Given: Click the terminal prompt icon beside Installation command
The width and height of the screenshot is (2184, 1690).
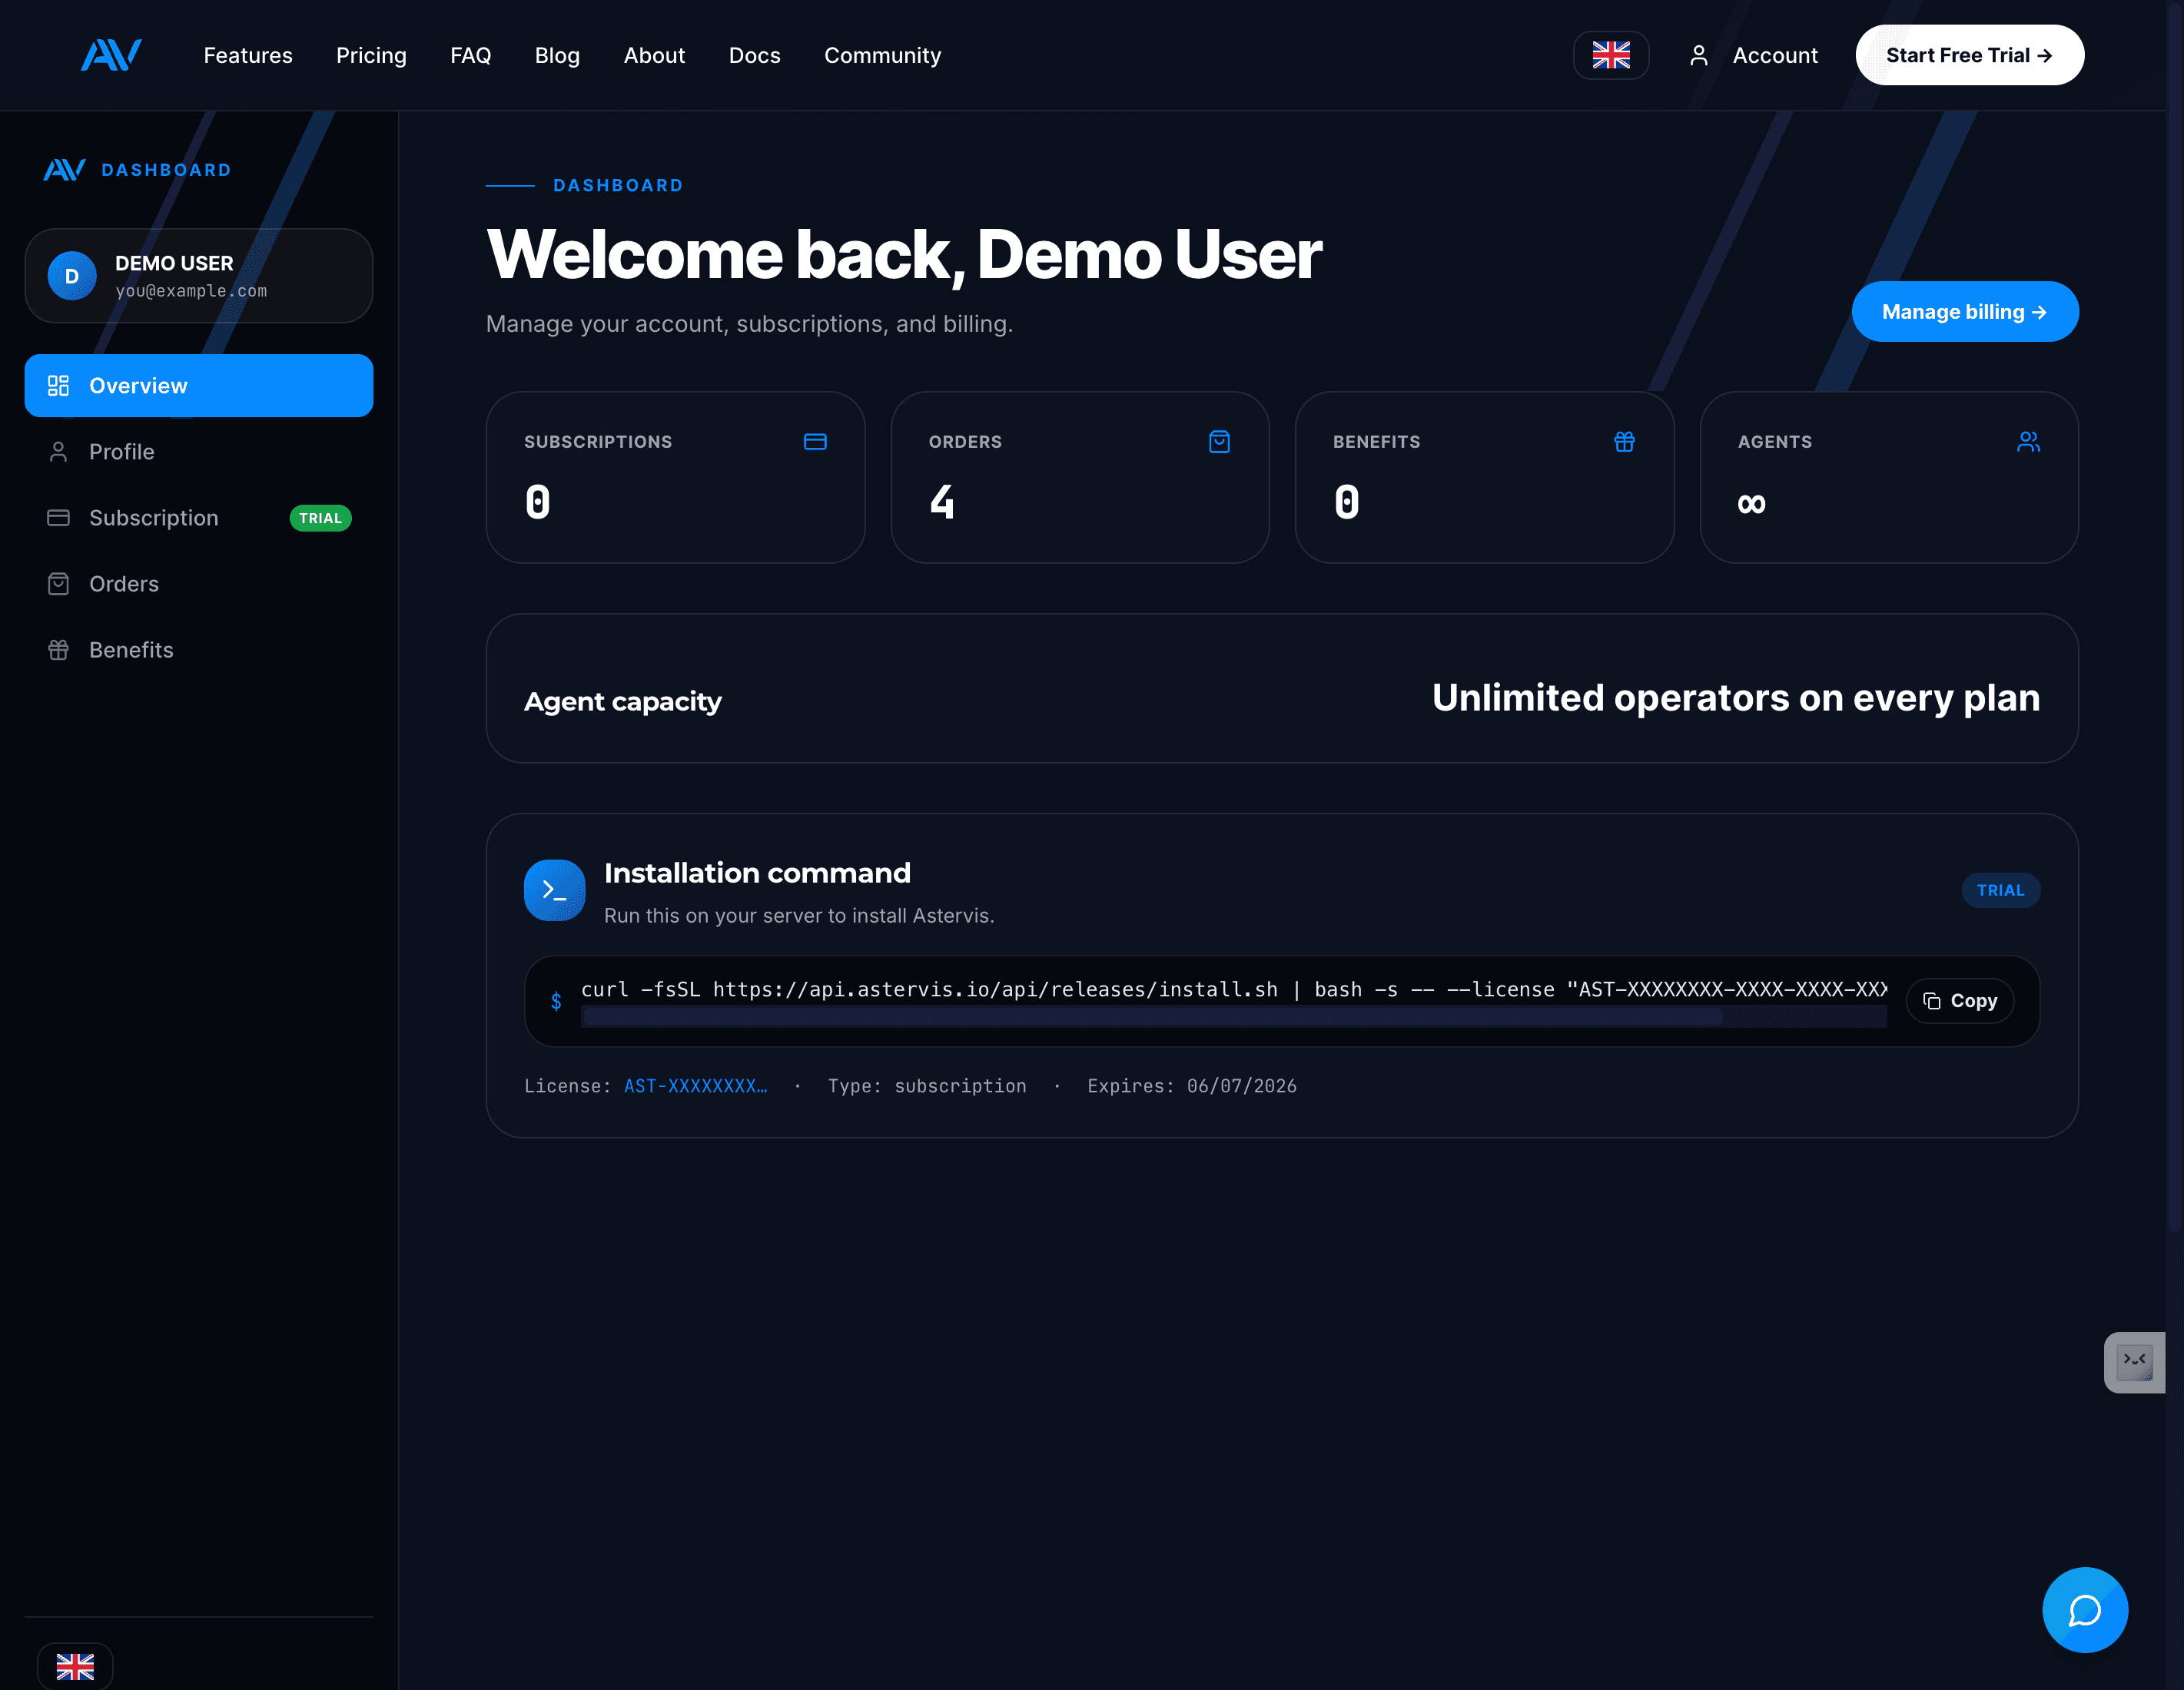Looking at the screenshot, I should coord(554,890).
